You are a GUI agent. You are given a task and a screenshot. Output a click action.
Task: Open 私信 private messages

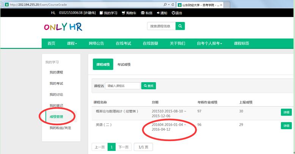click(x=146, y=13)
